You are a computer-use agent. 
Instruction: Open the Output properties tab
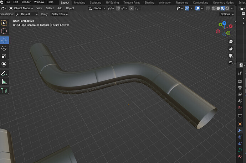[240, 88]
